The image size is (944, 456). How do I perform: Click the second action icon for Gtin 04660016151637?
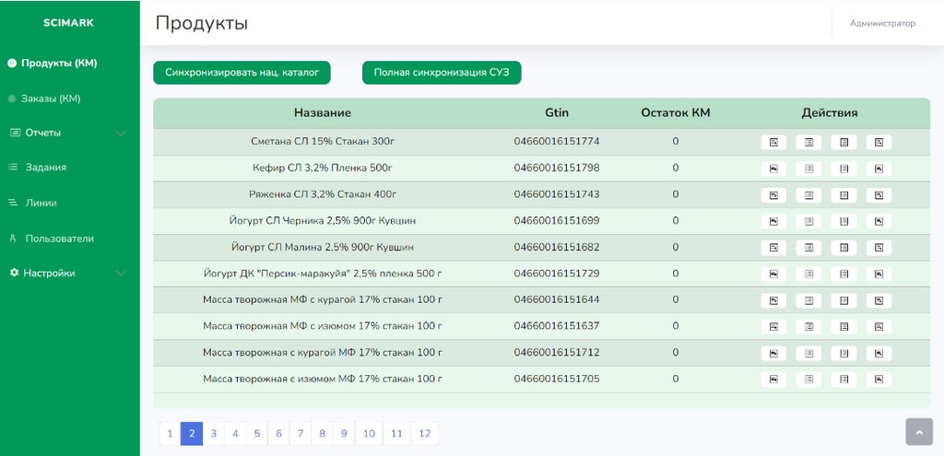(808, 327)
